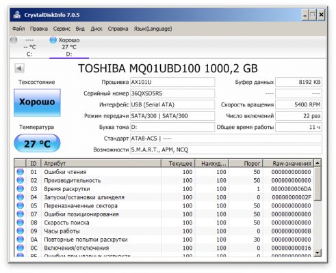Click the Прошивка field AX101U
Viewport: 336px width, 273px height.
pyautogui.click(x=172, y=82)
